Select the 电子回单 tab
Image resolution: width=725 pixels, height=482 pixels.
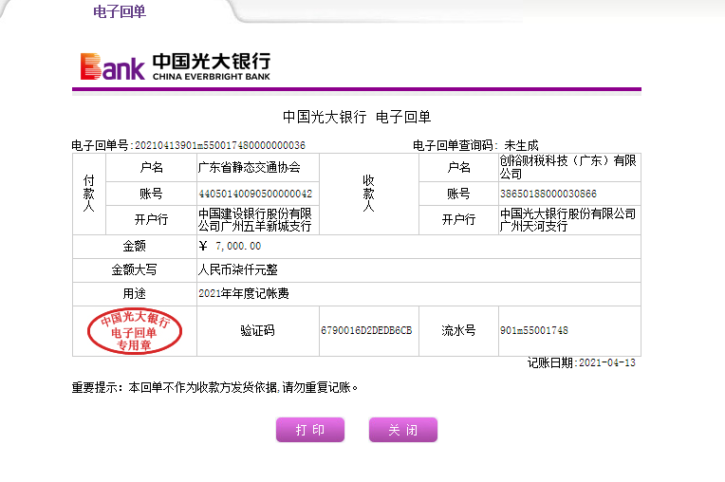(x=120, y=11)
